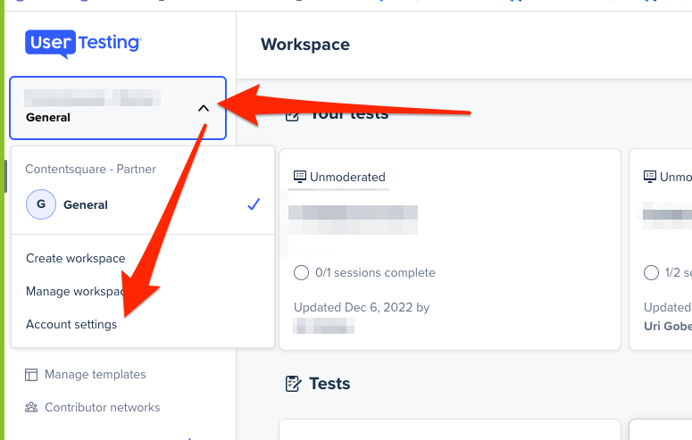
Task: Click the monitor icon on second card
Action: pos(650,177)
